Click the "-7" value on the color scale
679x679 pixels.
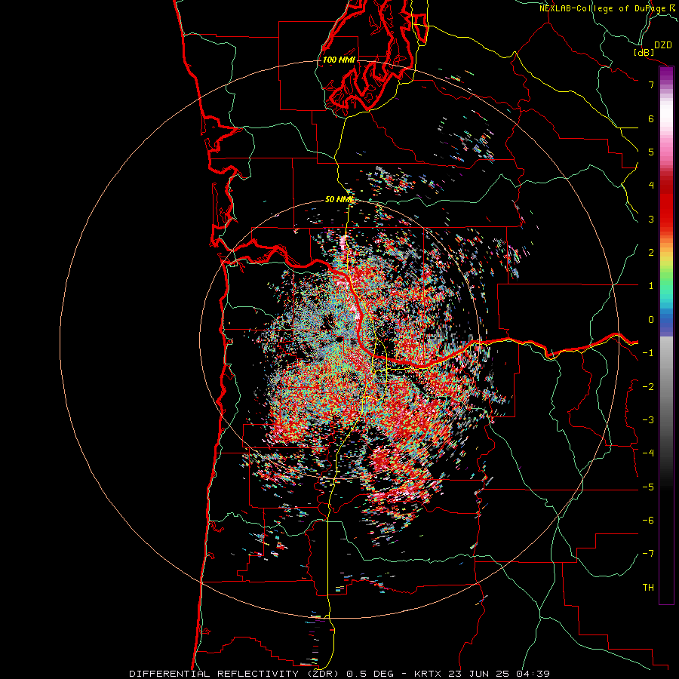click(x=648, y=554)
